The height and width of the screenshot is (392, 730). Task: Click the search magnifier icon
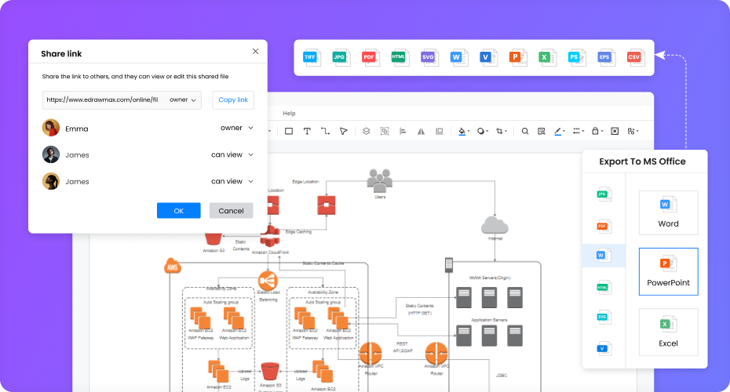click(x=525, y=131)
